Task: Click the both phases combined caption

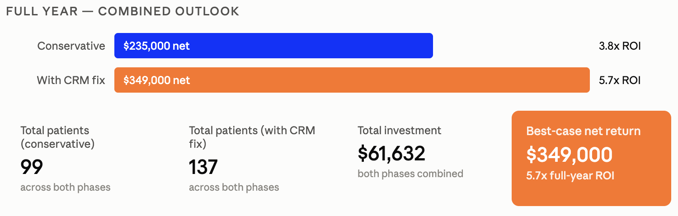Action: [x=410, y=174]
